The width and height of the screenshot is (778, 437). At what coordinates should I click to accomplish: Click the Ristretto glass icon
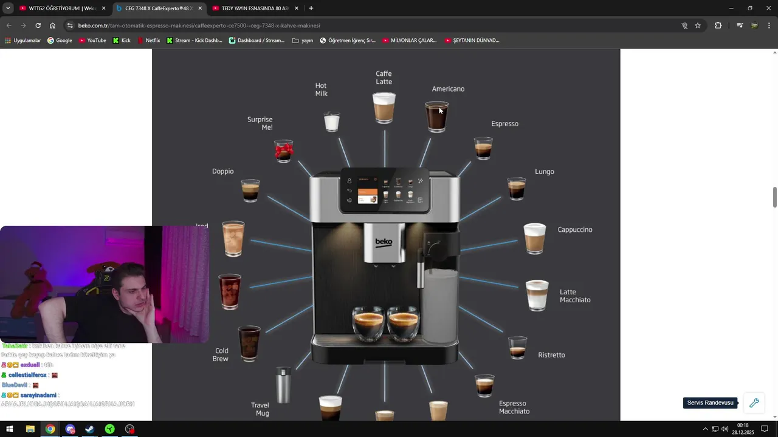pos(517,348)
